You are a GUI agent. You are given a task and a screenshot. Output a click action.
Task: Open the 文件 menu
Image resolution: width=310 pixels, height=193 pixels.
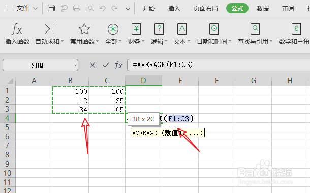[x=23, y=8]
